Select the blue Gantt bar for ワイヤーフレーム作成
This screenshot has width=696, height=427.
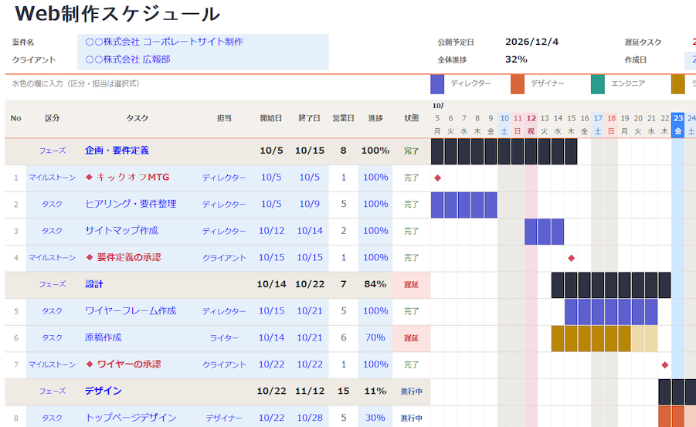pos(611,312)
